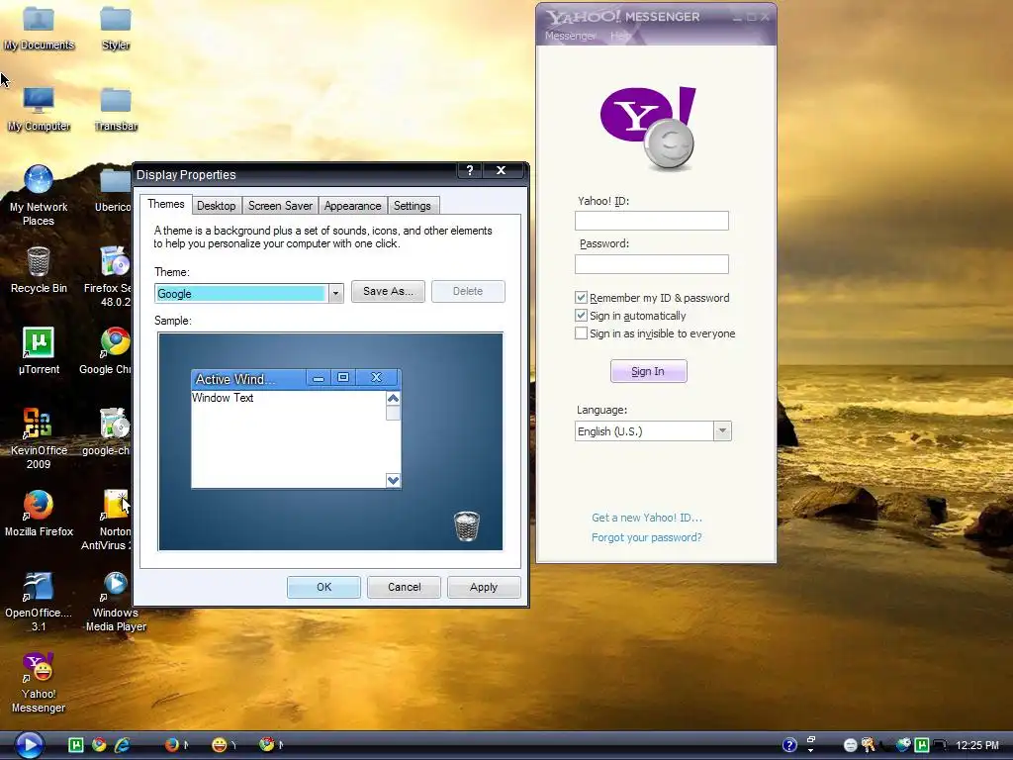Click Apply in Display Properties
Viewport: 1013px width, 760px height.
click(x=484, y=587)
